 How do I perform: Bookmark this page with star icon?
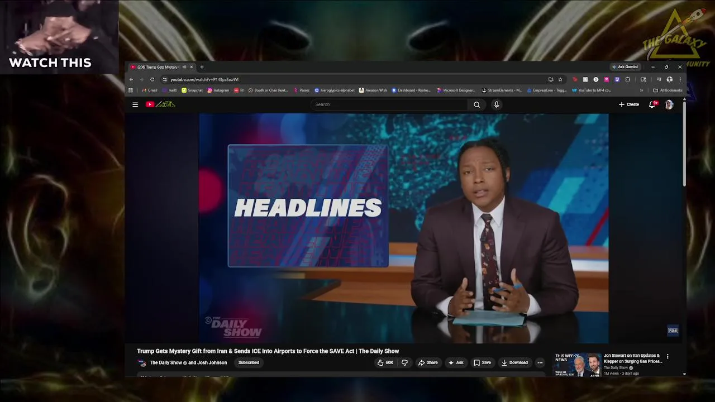pyautogui.click(x=560, y=79)
